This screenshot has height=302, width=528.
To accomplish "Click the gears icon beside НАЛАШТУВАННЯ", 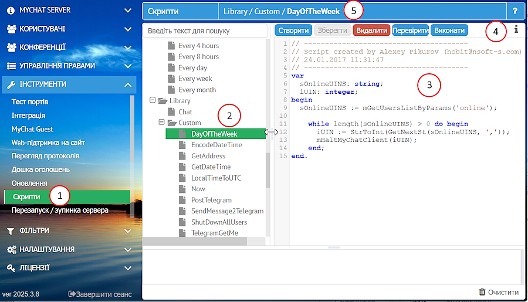I will pyautogui.click(x=11, y=249).
